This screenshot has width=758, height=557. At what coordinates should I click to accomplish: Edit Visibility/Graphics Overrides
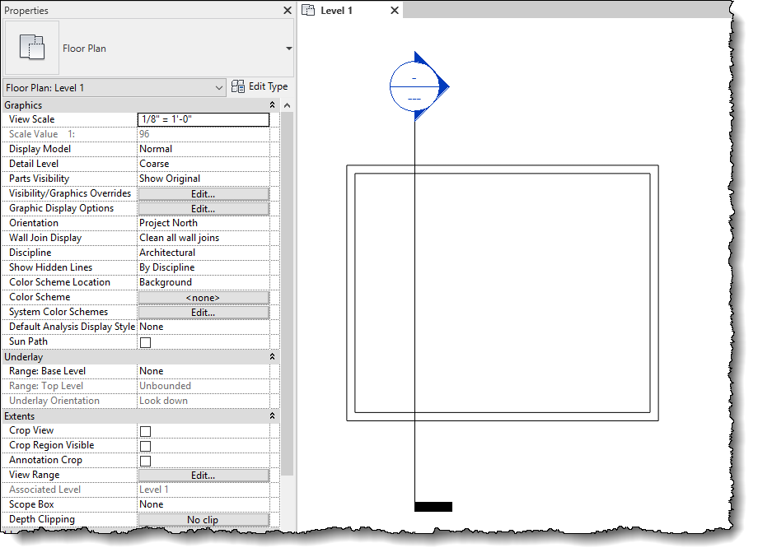coord(203,193)
